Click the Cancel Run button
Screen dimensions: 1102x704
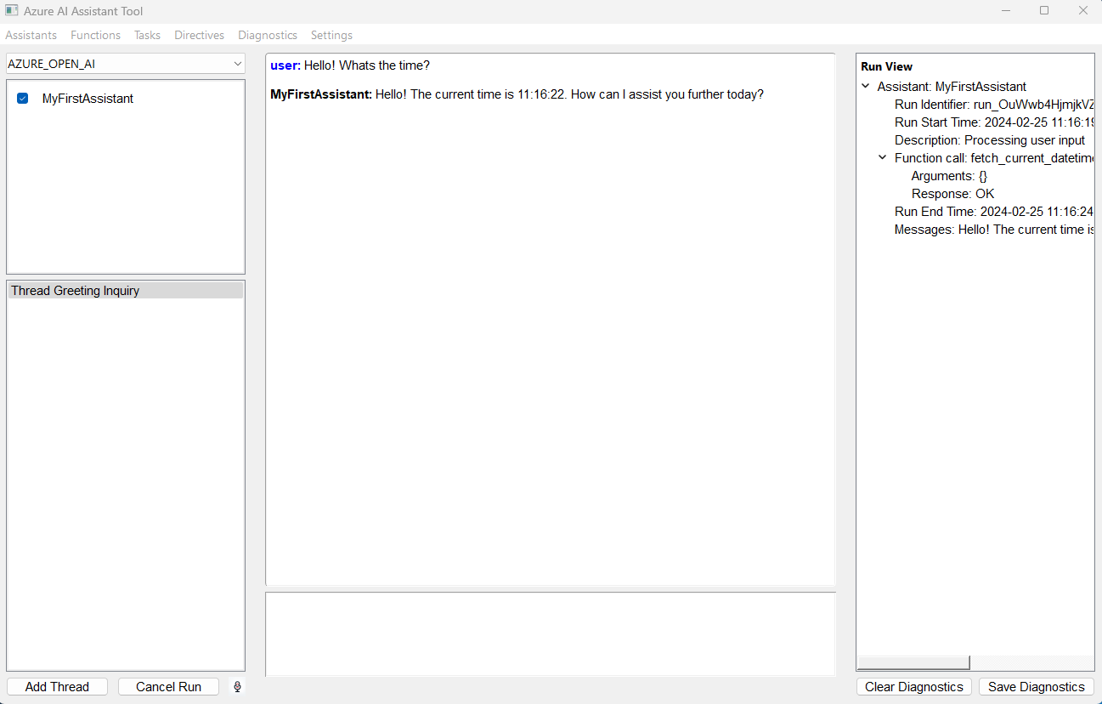click(168, 686)
